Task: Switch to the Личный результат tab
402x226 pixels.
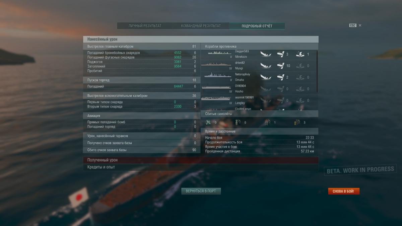Action: pos(145,26)
